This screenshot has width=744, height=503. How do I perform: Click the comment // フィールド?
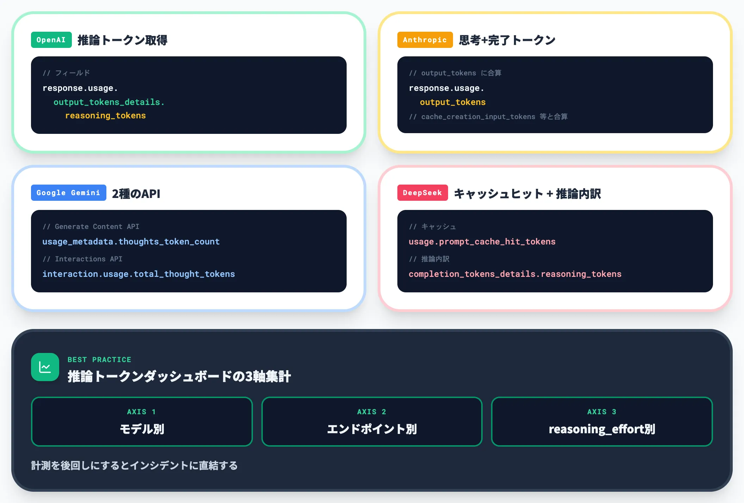point(66,73)
